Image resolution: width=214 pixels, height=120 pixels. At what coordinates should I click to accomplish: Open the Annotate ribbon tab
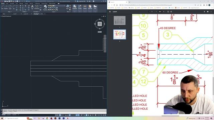[x=12, y=3]
